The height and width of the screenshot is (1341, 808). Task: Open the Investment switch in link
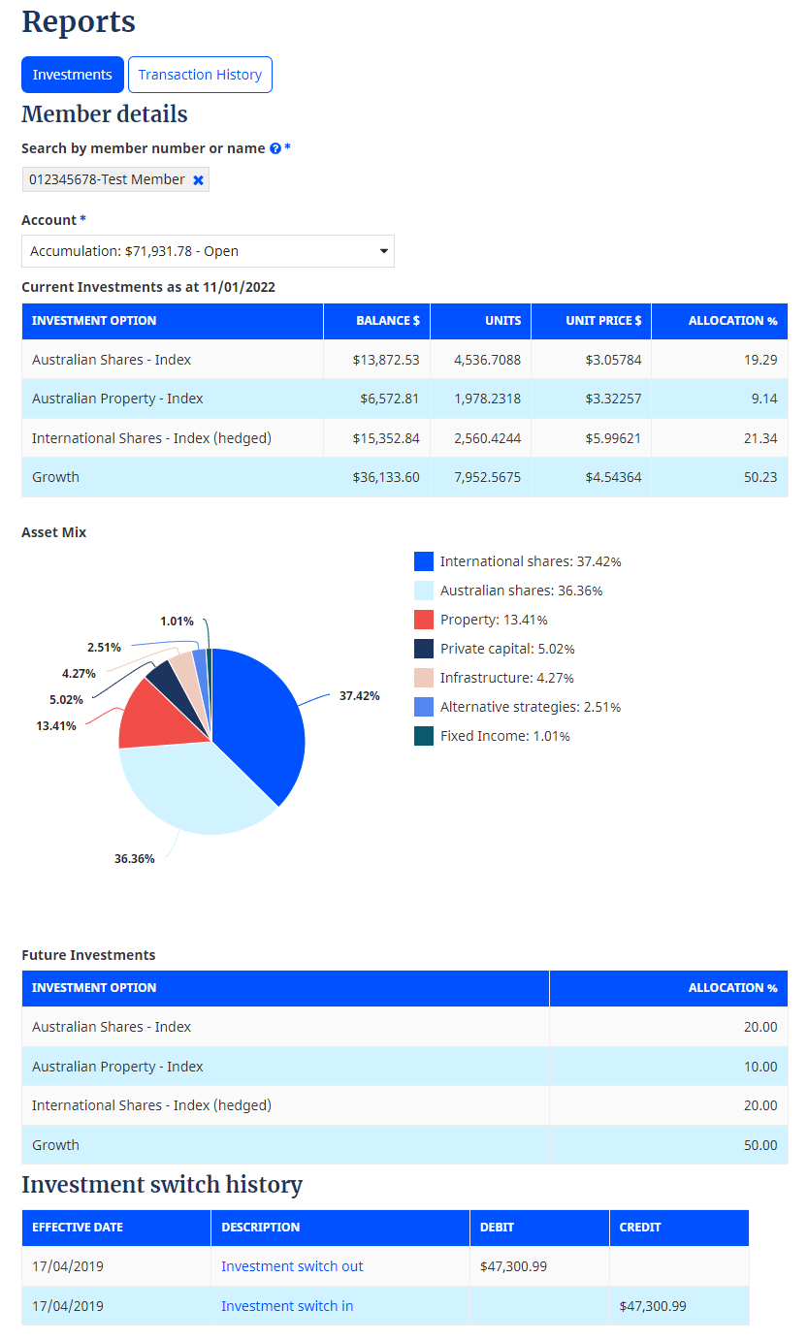click(x=287, y=1305)
